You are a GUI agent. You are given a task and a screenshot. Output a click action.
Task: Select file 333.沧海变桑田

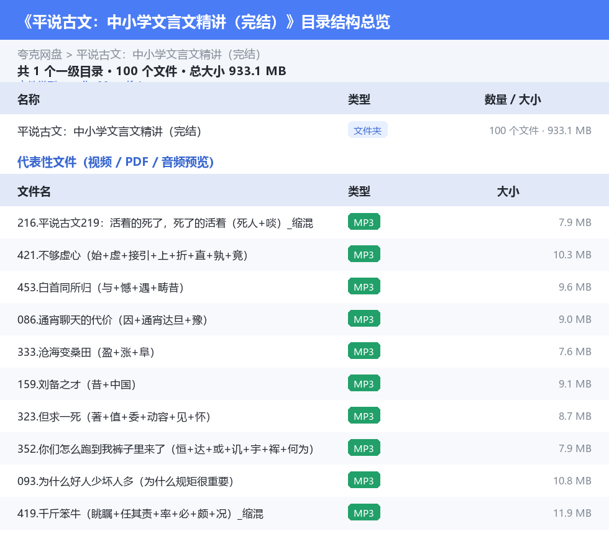86,352
